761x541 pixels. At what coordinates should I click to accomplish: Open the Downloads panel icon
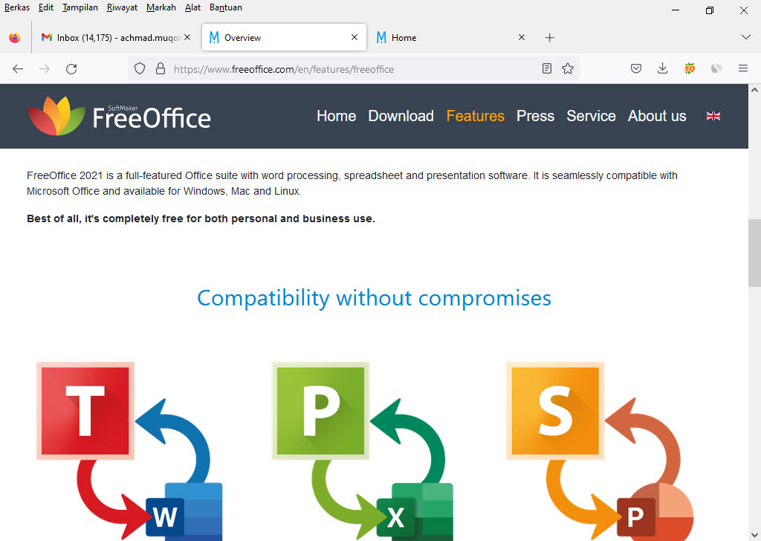[662, 68]
